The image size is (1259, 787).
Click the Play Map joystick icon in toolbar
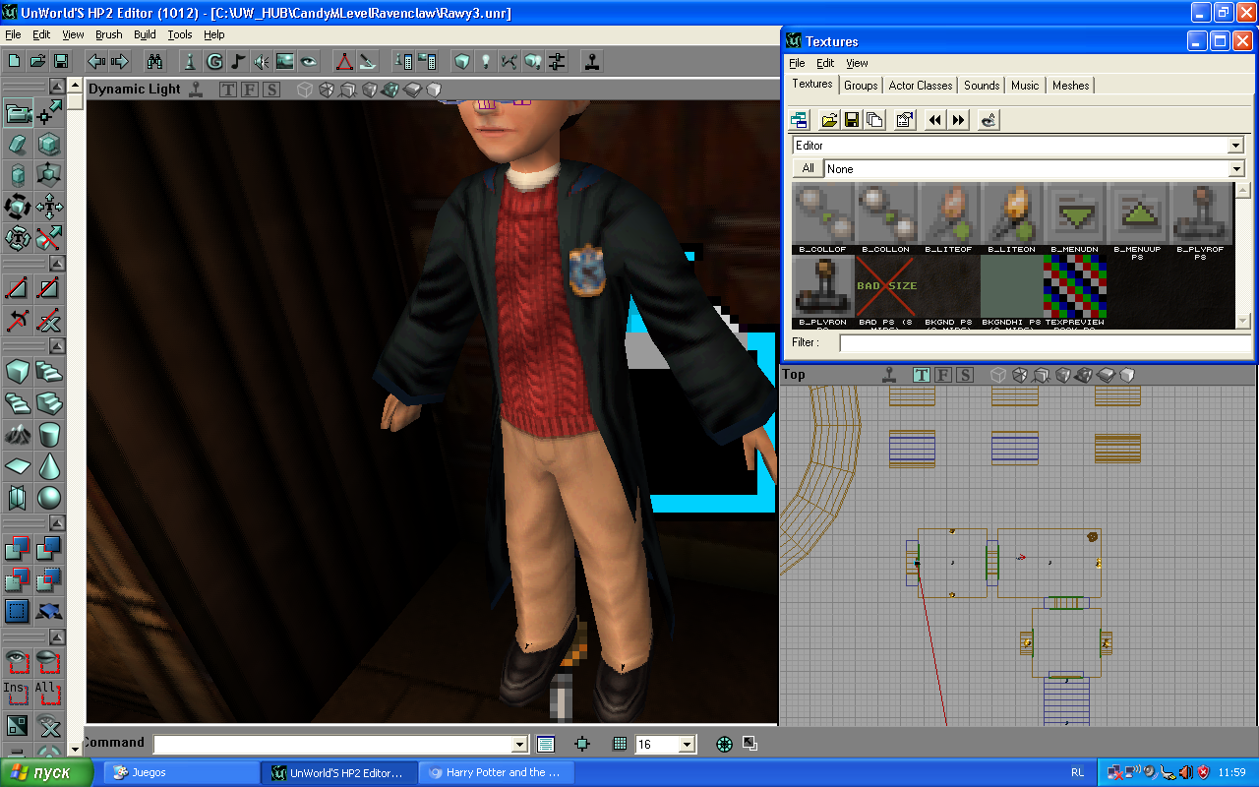[593, 61]
